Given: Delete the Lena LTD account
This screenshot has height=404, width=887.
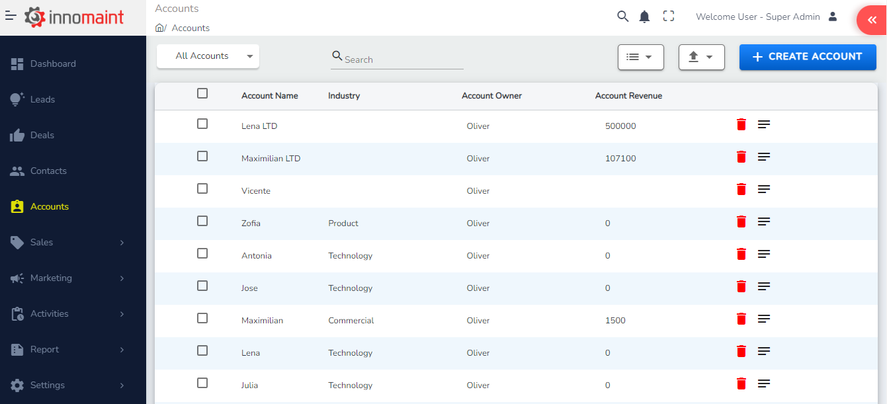Looking at the screenshot, I should pyautogui.click(x=741, y=124).
